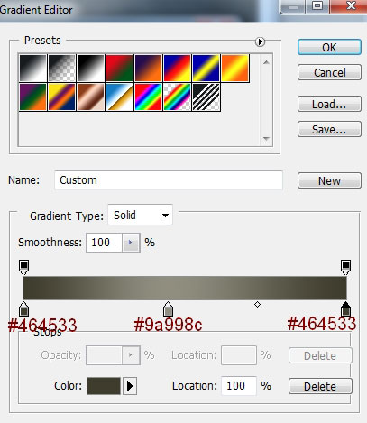The width and height of the screenshot is (367, 423).
Task: Select the left opacity stop above gradient
Action: coord(23,267)
